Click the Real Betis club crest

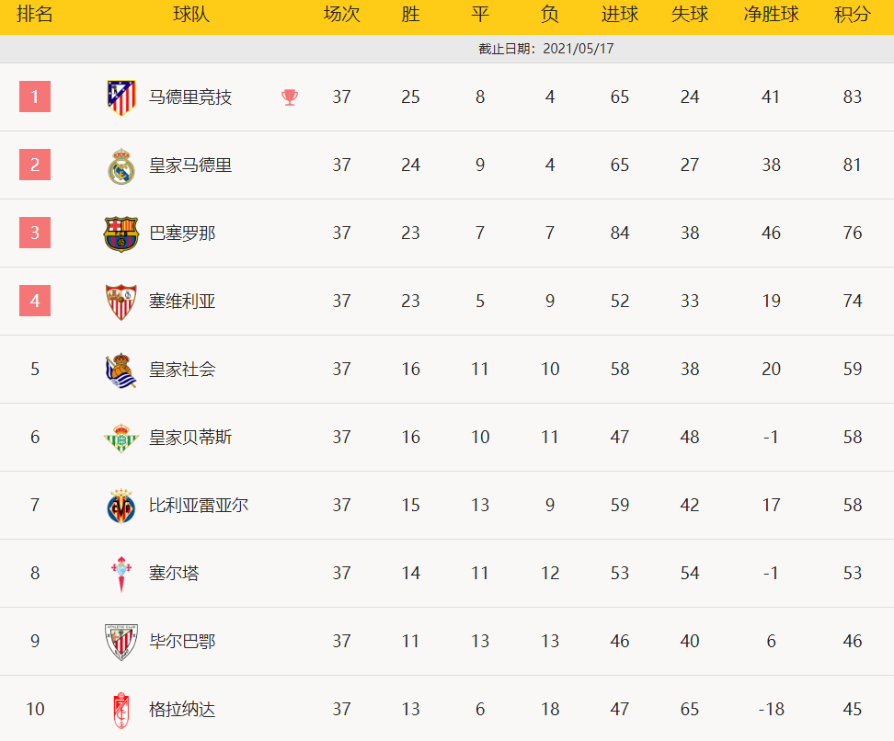120,438
